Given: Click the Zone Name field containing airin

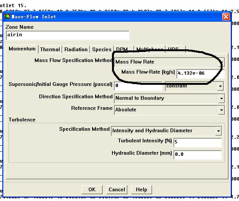Looking at the screenshot, I should coord(67,35).
